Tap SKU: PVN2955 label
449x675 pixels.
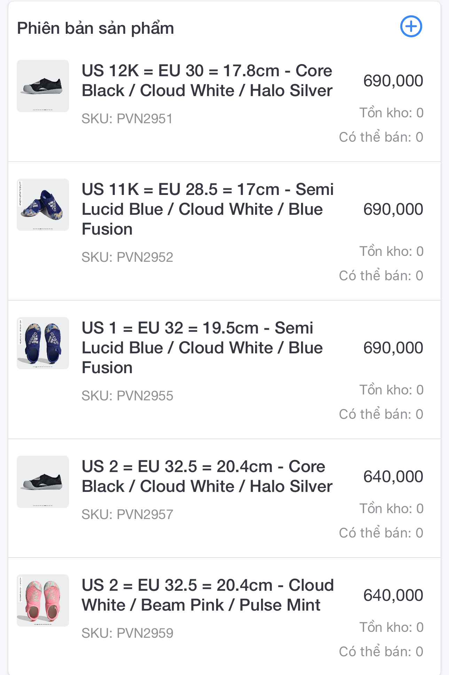click(127, 396)
